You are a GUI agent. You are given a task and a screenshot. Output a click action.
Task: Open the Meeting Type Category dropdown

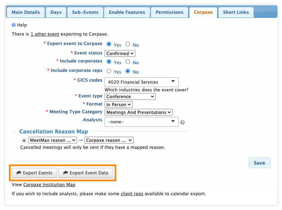click(x=139, y=112)
